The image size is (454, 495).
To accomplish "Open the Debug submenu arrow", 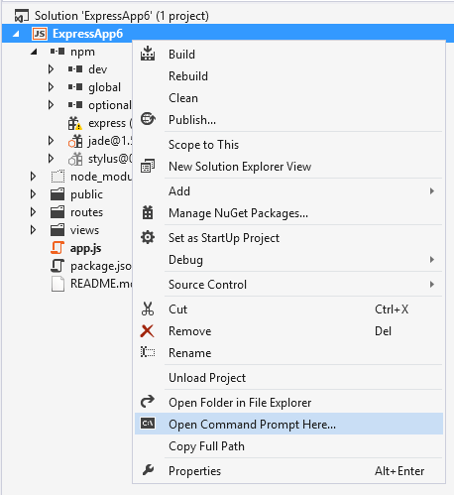I will click(432, 260).
